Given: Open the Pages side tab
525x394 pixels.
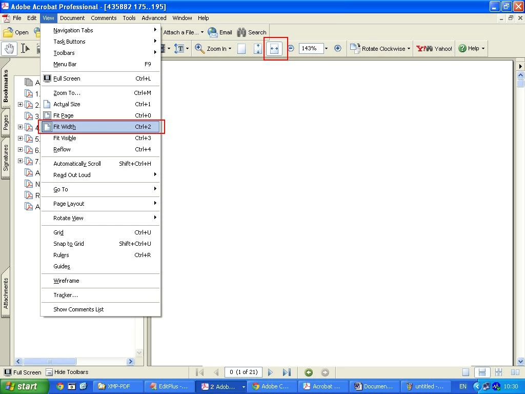Looking at the screenshot, I should tap(5, 123).
